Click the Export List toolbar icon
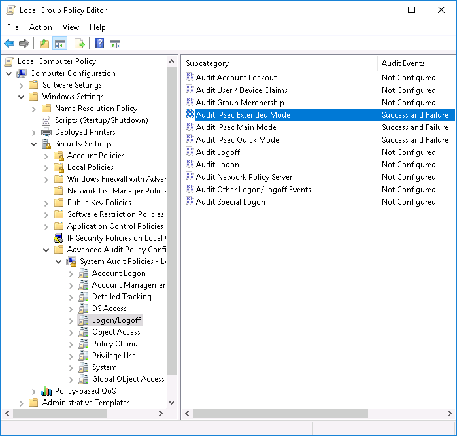 pyautogui.click(x=80, y=44)
